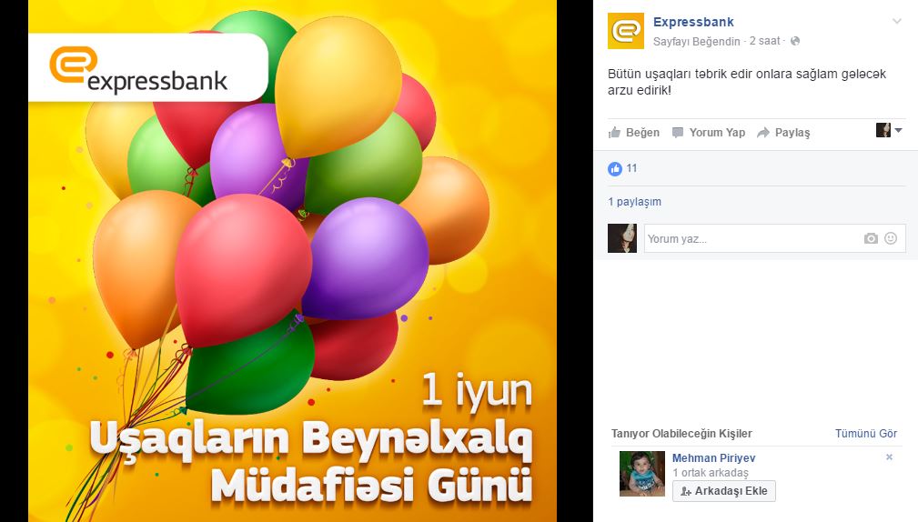Click the camera icon in comment box
Screen dimensions: 918x522
871,238
